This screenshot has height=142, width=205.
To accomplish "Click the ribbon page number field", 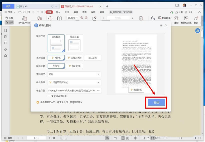I will pyautogui.click(x=118, y=18).
